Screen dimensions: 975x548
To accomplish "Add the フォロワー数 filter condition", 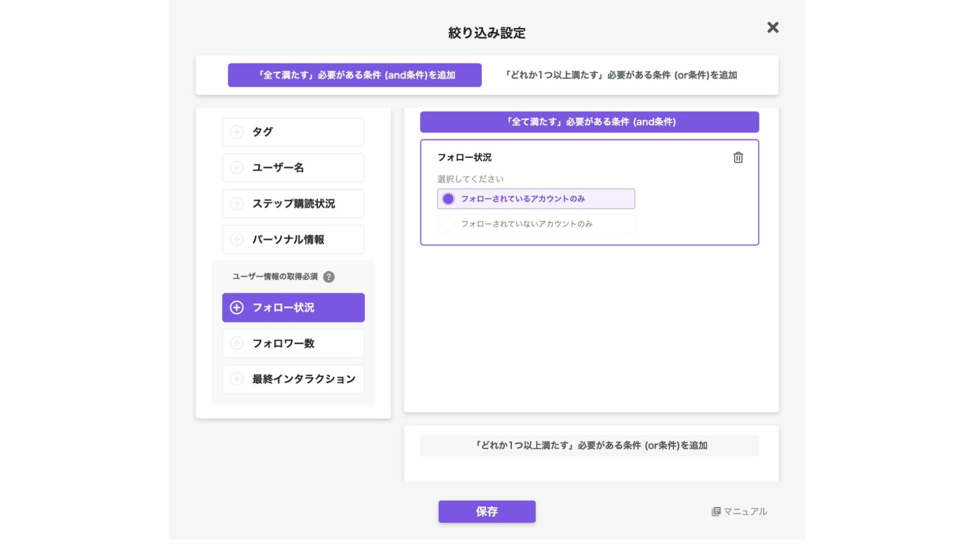I will [x=293, y=344].
